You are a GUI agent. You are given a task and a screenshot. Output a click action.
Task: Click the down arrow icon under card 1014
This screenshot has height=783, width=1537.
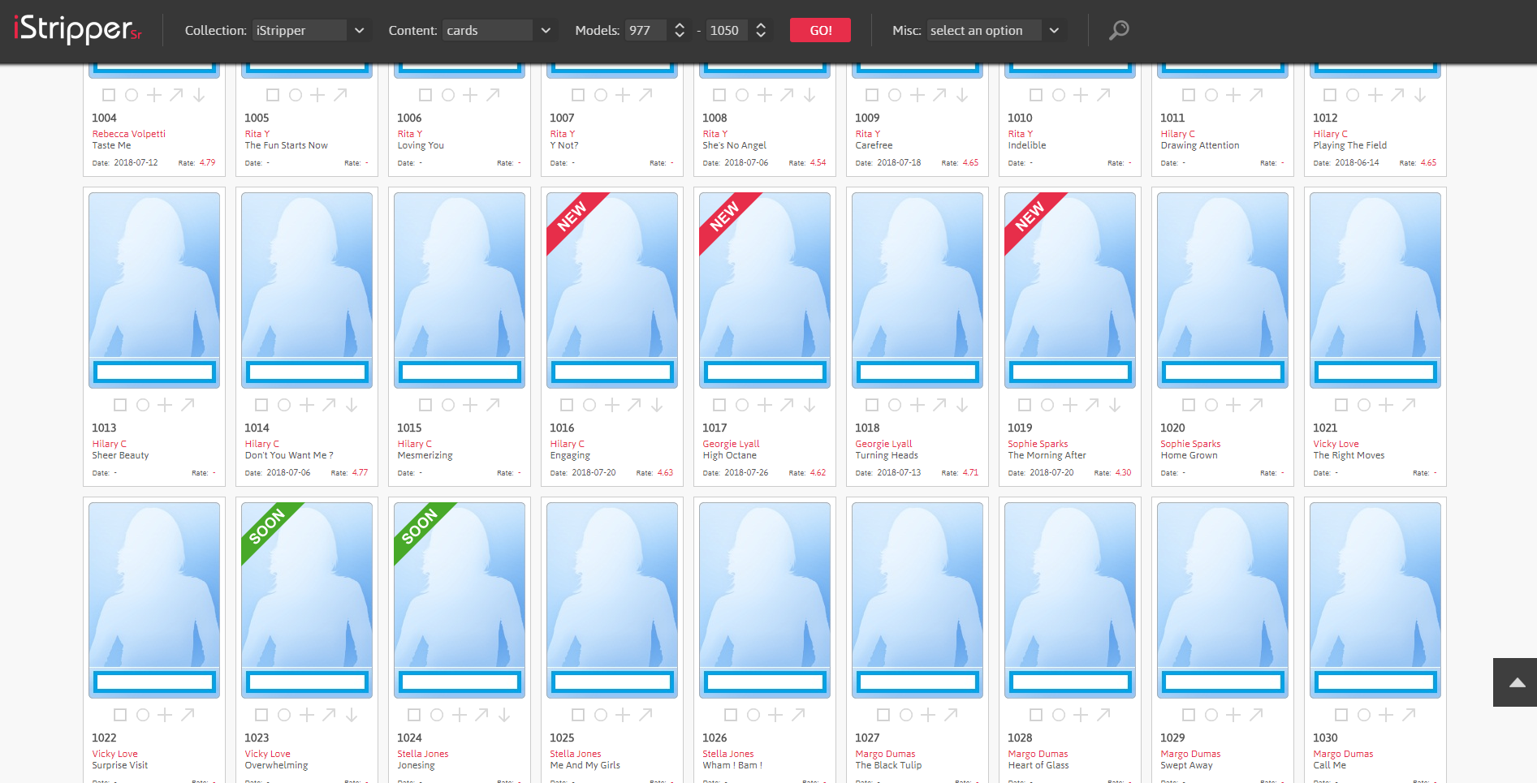(352, 405)
